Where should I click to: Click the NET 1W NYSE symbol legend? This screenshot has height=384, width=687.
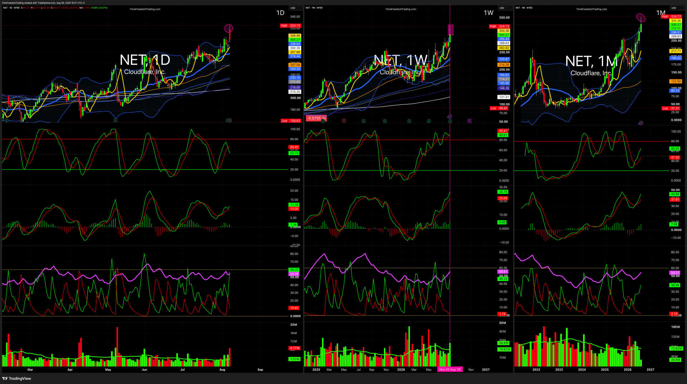pyautogui.click(x=314, y=8)
